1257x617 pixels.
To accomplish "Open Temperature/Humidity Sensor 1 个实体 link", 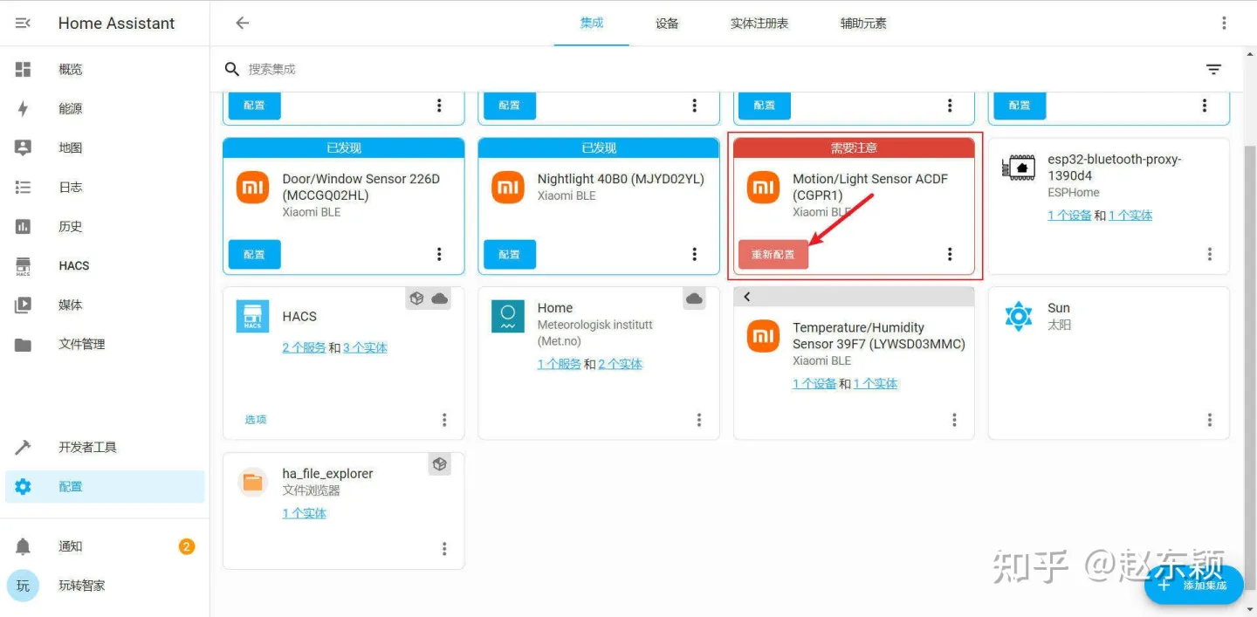I will [x=876, y=383].
